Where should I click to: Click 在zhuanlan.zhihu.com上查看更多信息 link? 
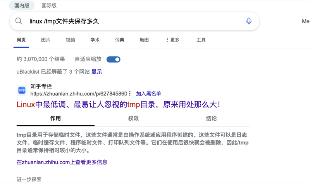pos(62,162)
